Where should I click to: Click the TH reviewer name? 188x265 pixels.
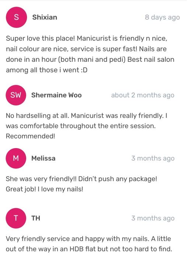(x=36, y=218)
